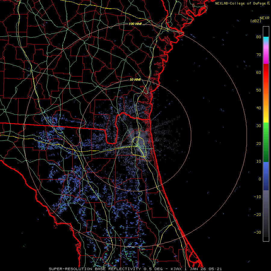Click the -30 value on the dBZ scale
Image resolution: width=271 pixels, height=271 pixels.
click(x=257, y=232)
